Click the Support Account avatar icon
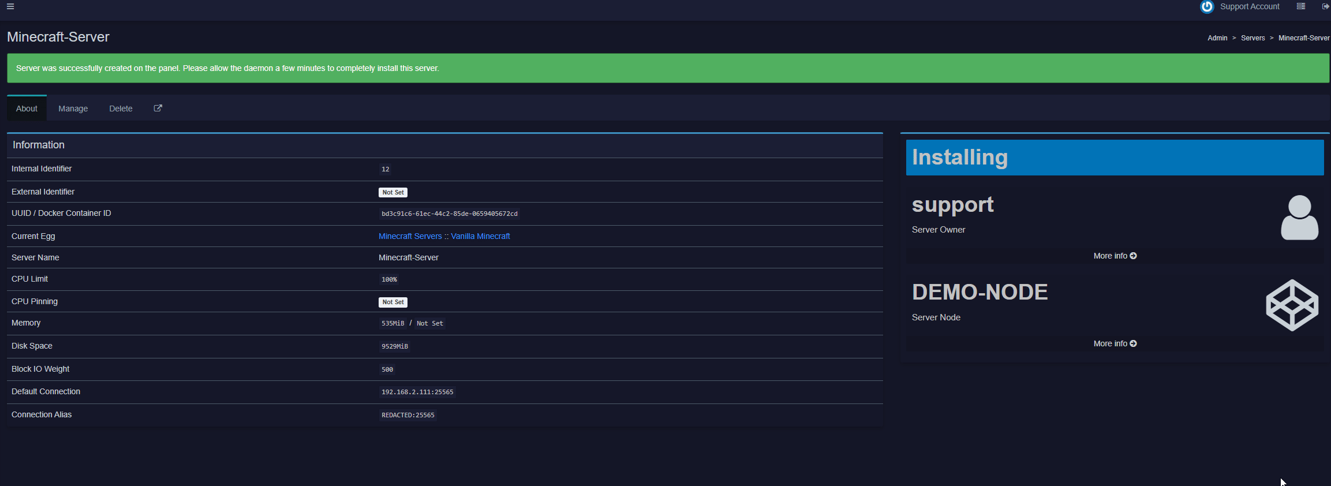This screenshot has width=1331, height=486. pyautogui.click(x=1207, y=6)
